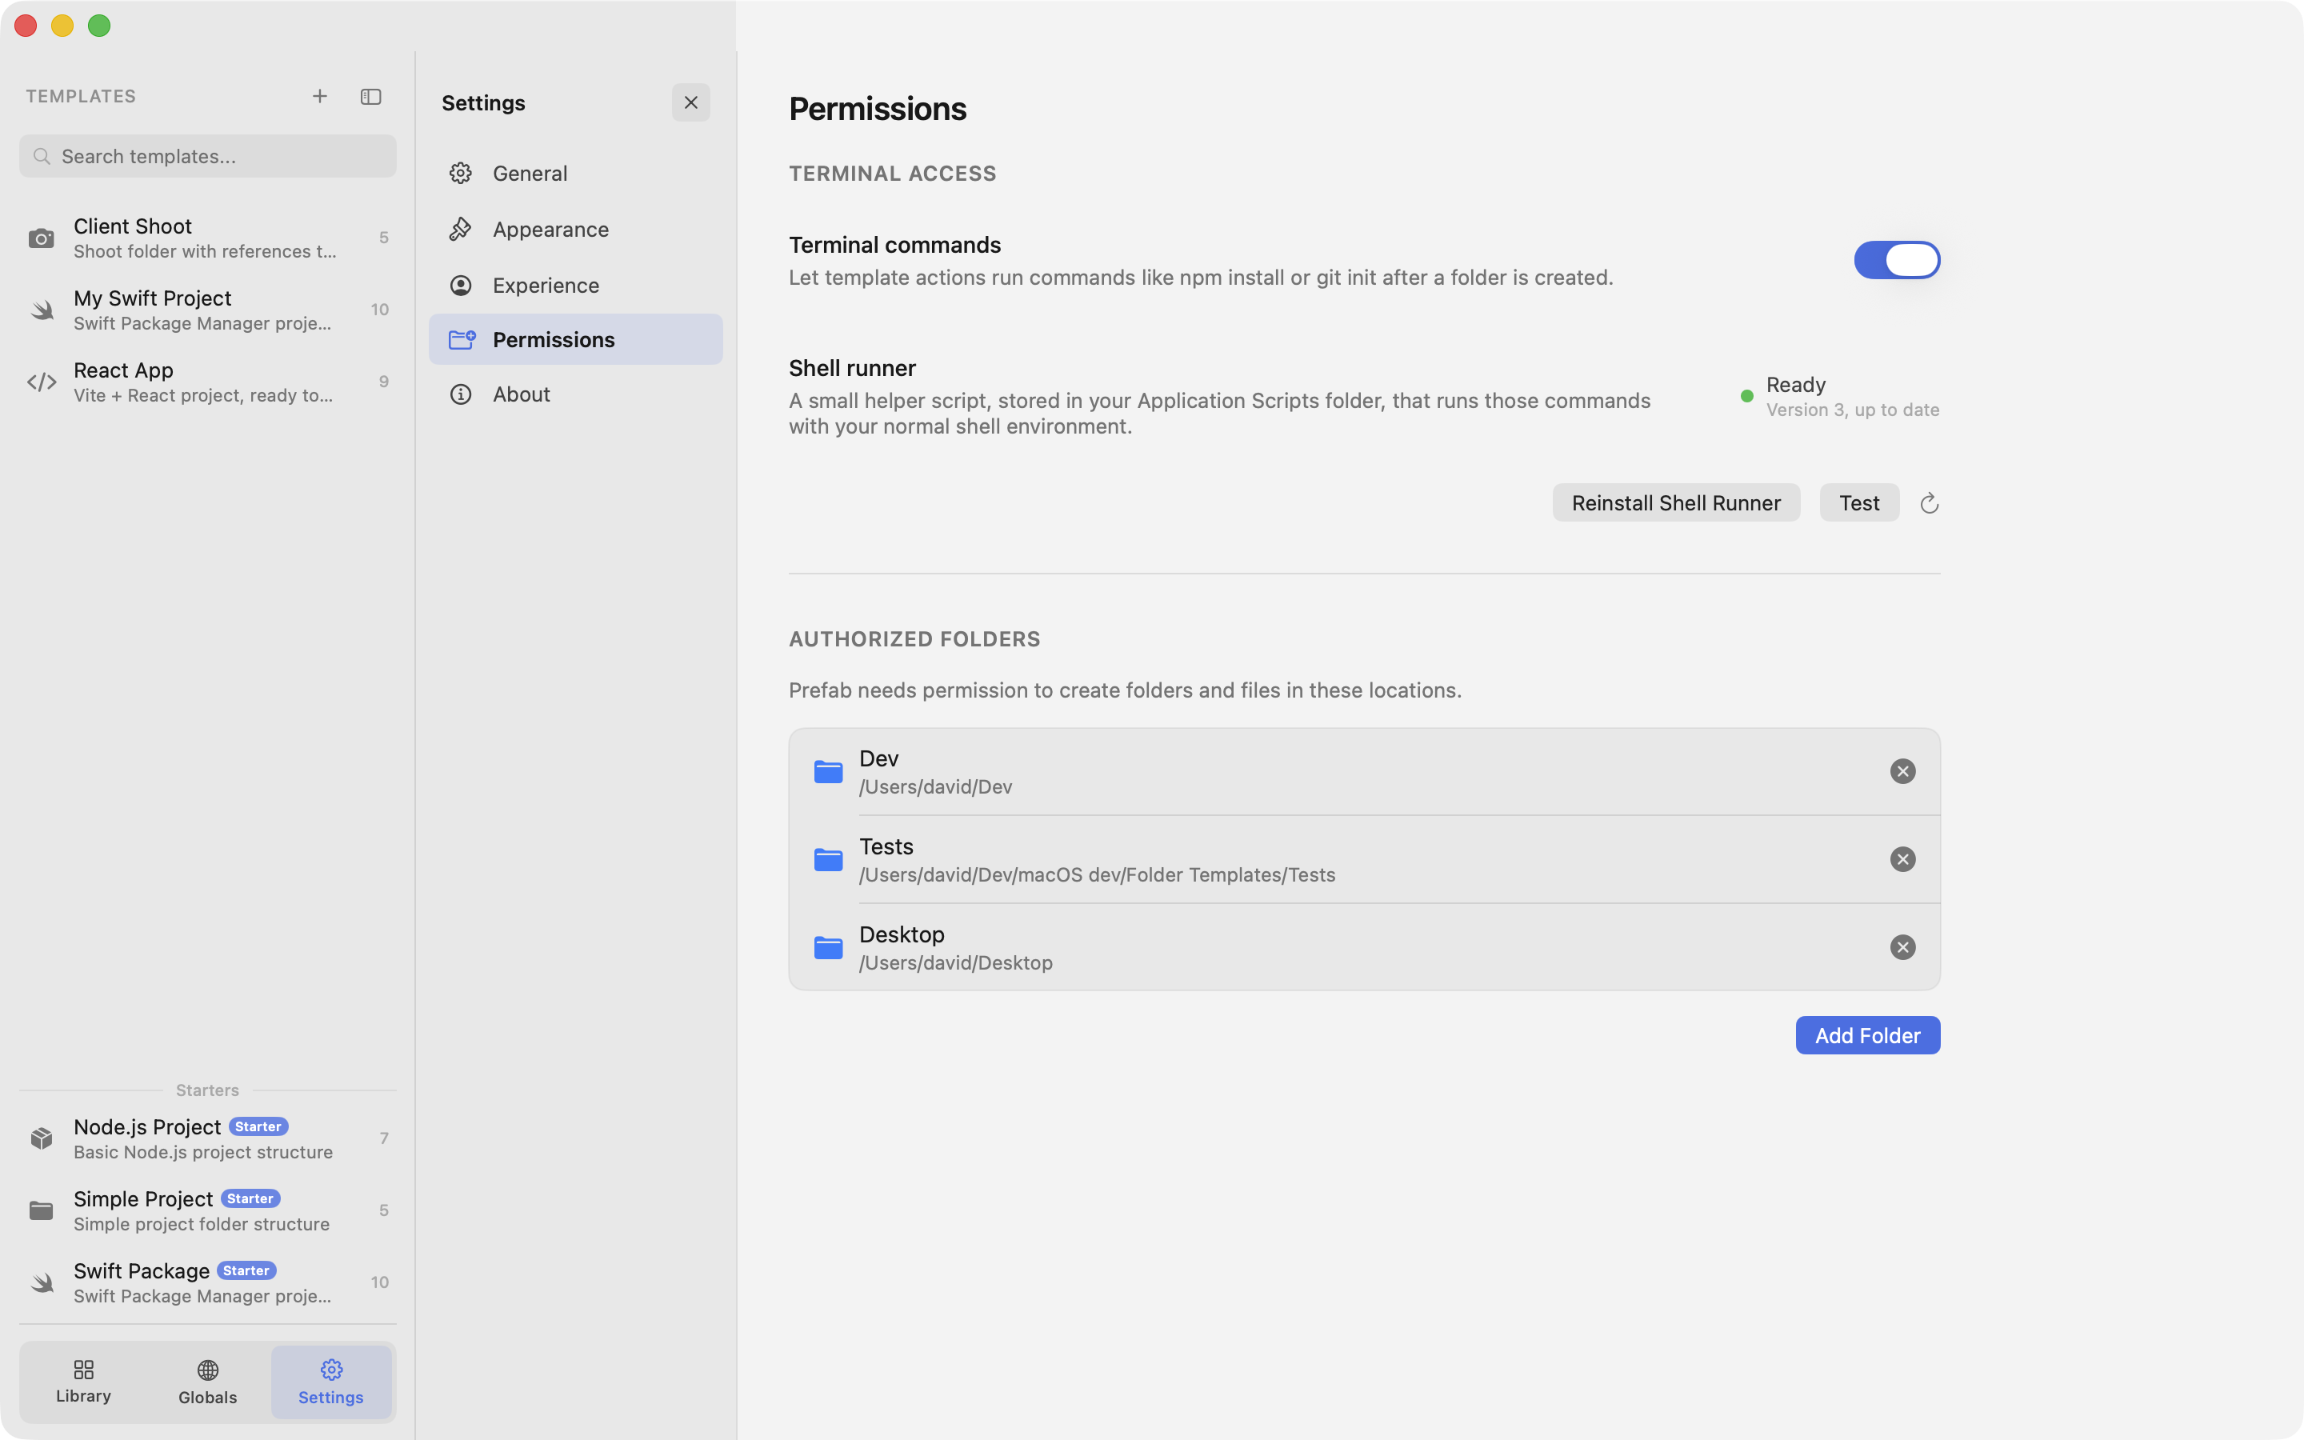Remove the Dev authorized folder
The height and width of the screenshot is (1440, 2304).
[1902, 771]
